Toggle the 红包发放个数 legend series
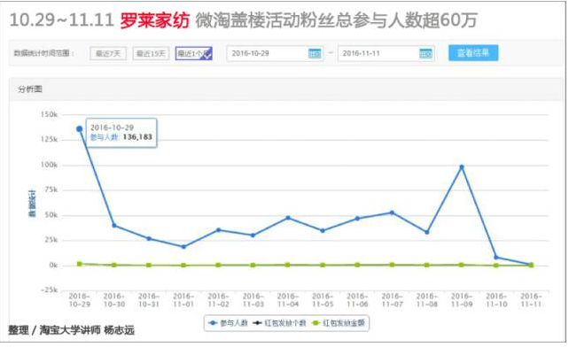 point(280,323)
